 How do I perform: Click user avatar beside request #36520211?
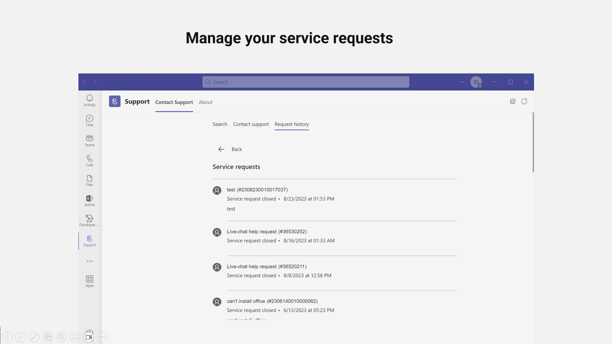pos(217,267)
